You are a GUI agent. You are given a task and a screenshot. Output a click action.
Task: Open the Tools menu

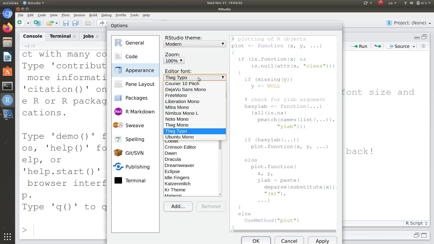(x=134, y=15)
